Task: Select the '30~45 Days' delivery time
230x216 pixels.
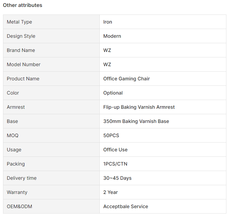Action: (x=117, y=178)
